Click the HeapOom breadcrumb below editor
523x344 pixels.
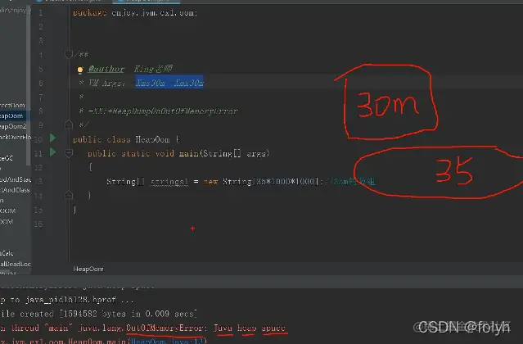pos(88,269)
